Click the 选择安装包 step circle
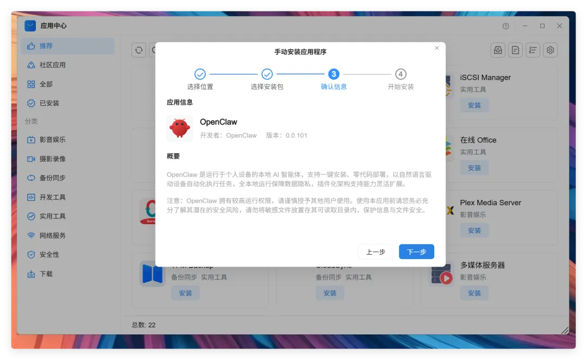Screen dimensions: 587x360 (x=267, y=74)
